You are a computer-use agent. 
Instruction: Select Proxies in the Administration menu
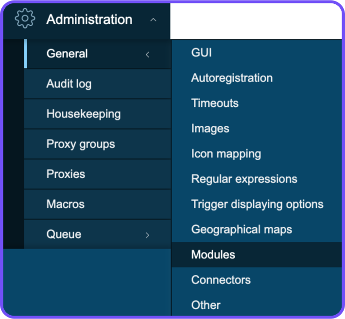pos(97,174)
